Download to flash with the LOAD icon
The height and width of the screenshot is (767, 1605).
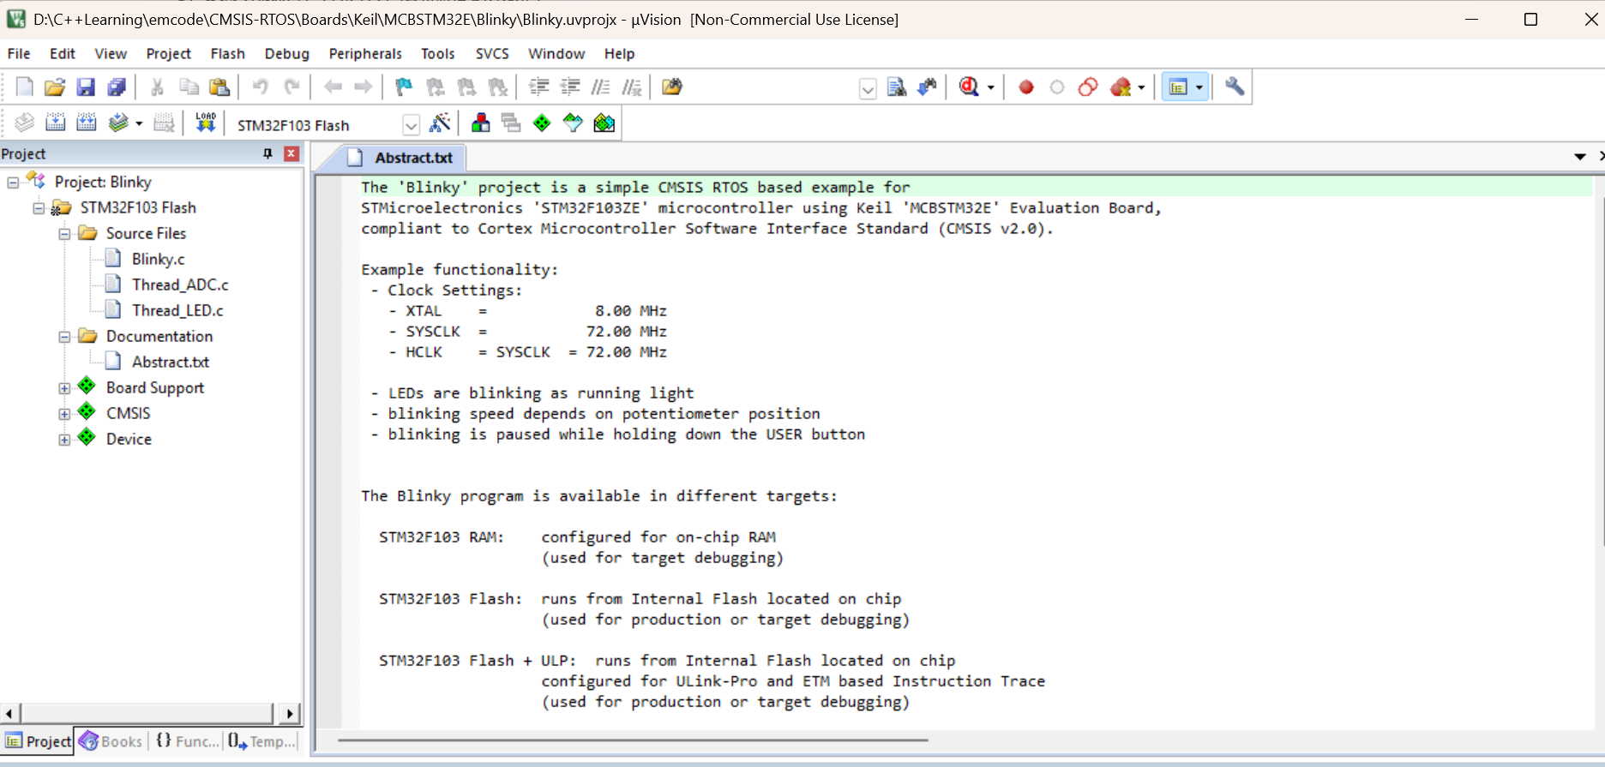click(x=206, y=123)
